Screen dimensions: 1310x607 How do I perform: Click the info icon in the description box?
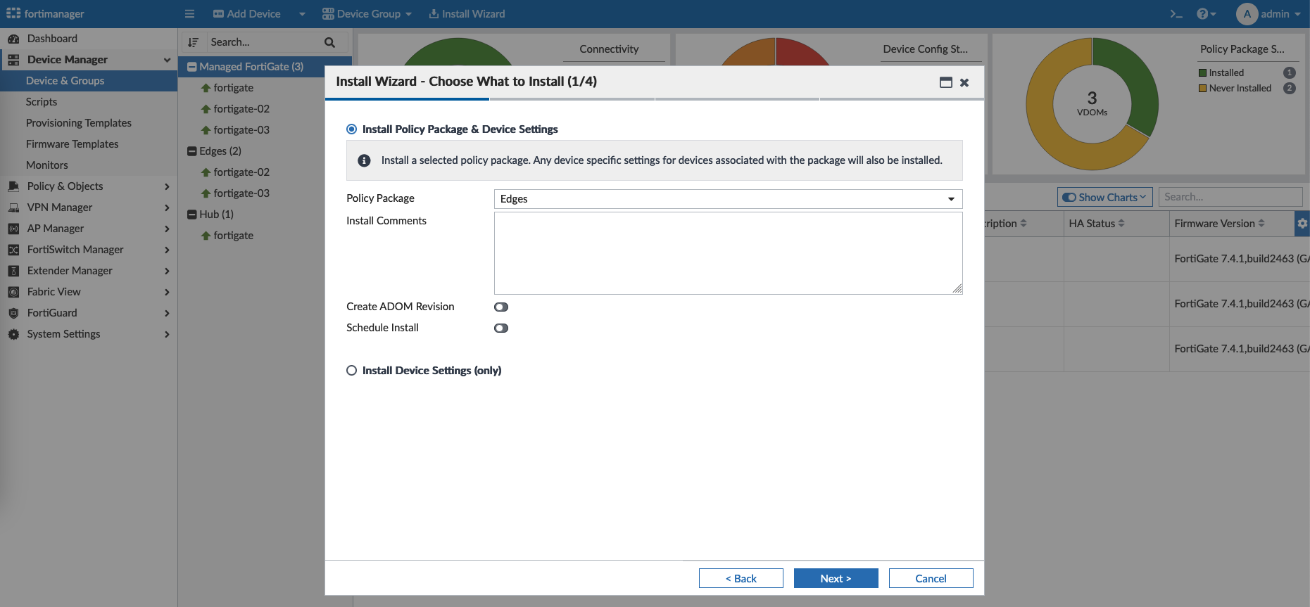(364, 160)
